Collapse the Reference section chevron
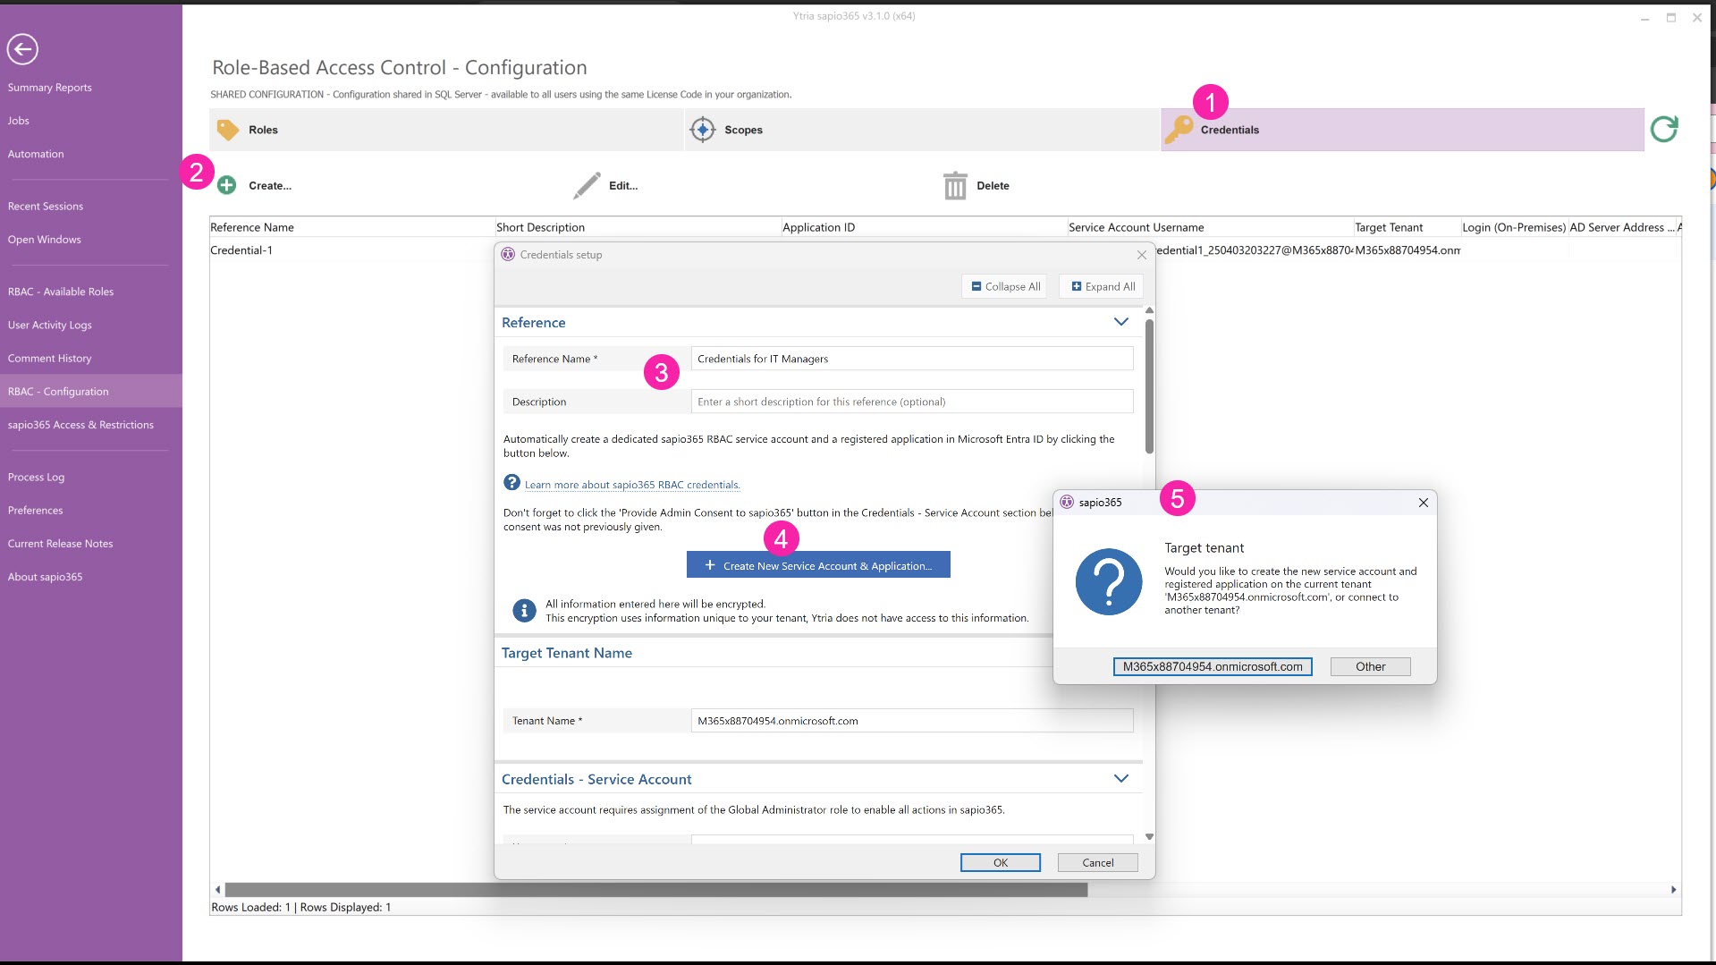Screen dimensions: 1716x965 [x=1120, y=322]
